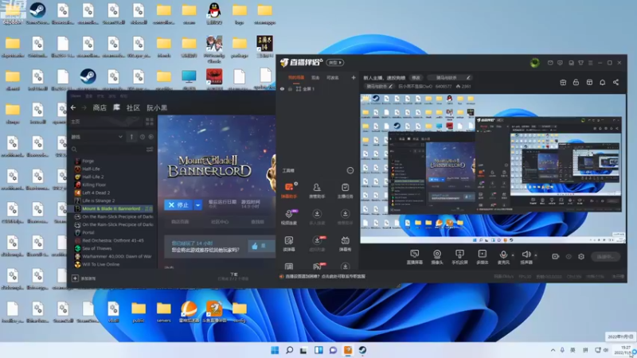Open the 房管助手 tool icon
Screen dimensions: 637x358
click(317, 190)
